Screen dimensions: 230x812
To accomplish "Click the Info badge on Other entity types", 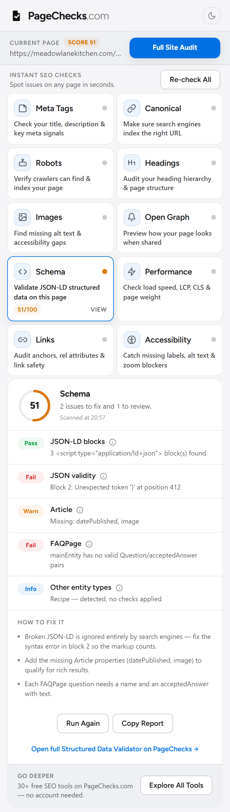I will pos(31,589).
